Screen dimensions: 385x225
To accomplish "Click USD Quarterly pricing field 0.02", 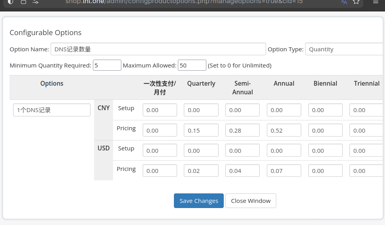I will 201,171.
